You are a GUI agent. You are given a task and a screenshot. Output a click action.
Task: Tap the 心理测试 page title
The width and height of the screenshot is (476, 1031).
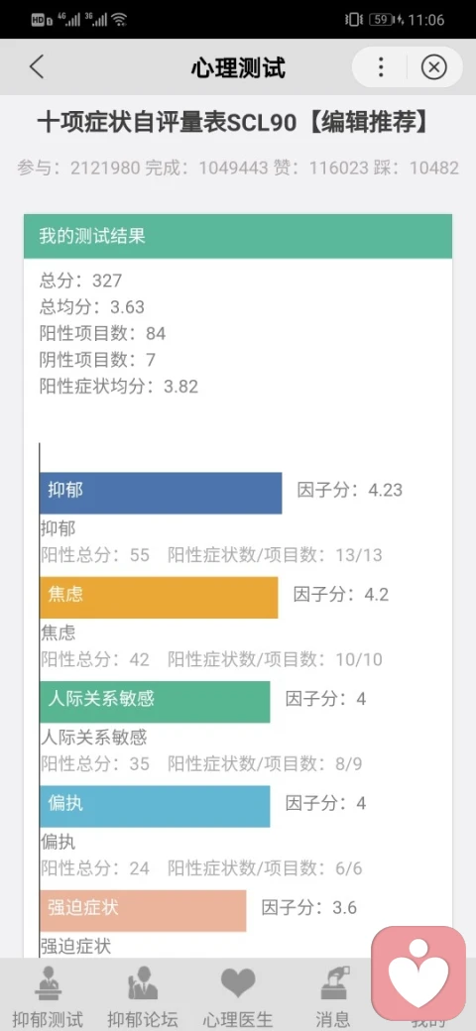coord(238,67)
